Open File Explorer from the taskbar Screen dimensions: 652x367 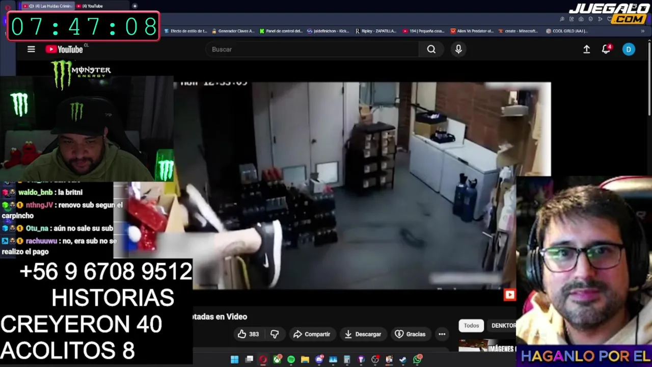pyautogui.click(x=305, y=359)
